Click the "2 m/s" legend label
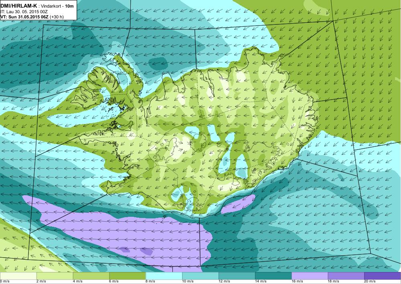401x284 pixels. pos(41,282)
